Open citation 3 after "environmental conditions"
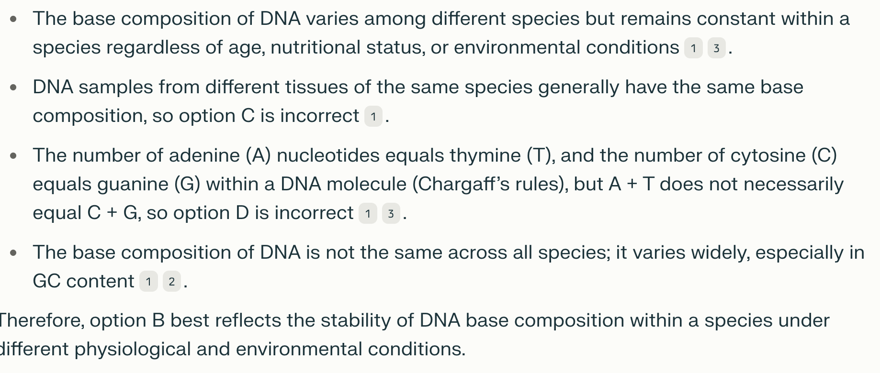 [716, 48]
